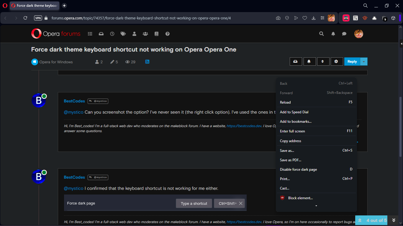Toggle topic watching bell button

(x=309, y=62)
